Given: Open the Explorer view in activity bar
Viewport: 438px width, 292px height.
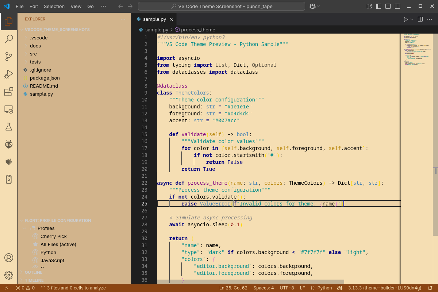Looking at the screenshot, I should tap(9, 22).
